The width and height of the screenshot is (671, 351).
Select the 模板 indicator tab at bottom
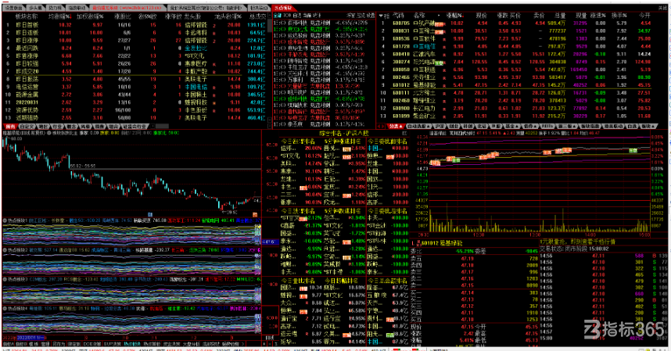[34, 344]
